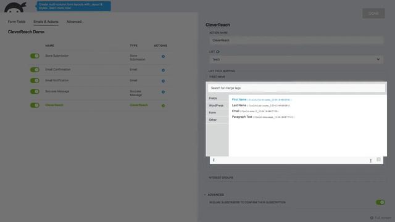Click the Done button

tap(373, 14)
